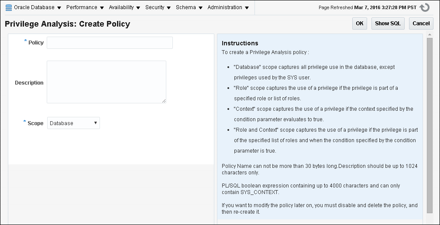Click the Oracle Database stack icon
440x225 pixels.
click(9, 7)
